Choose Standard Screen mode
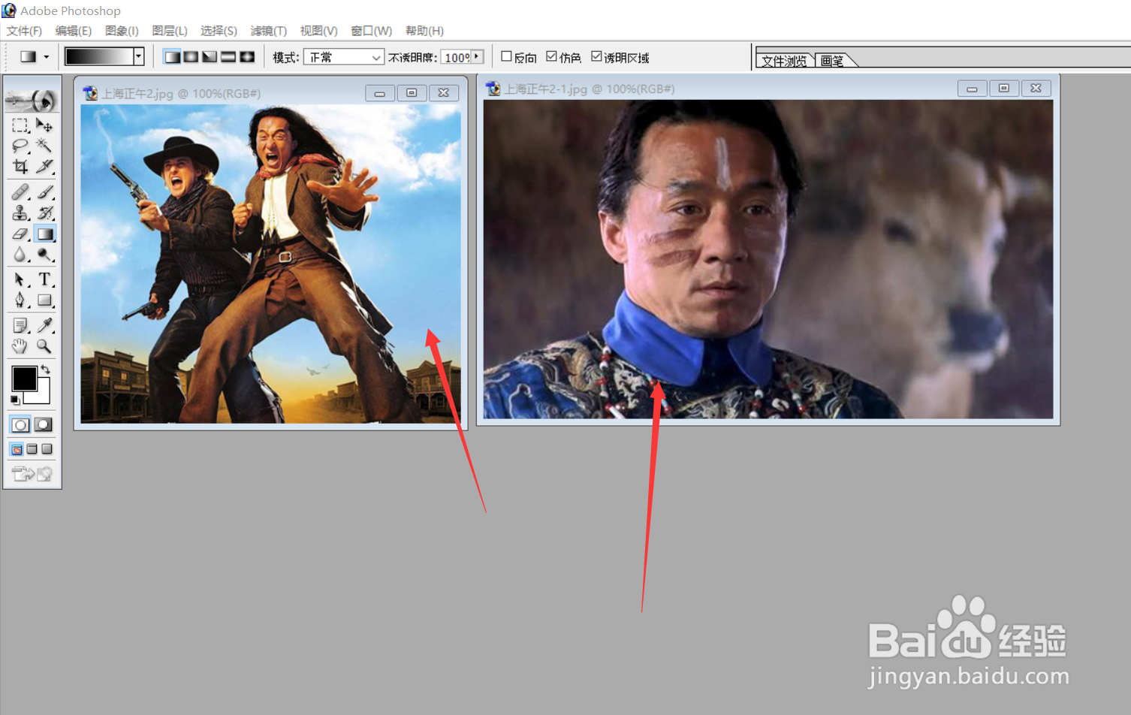 click(x=17, y=449)
